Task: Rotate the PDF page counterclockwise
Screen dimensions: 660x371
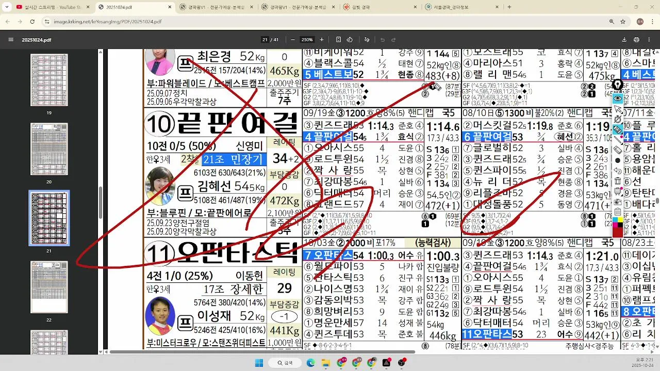Action: tap(350, 40)
